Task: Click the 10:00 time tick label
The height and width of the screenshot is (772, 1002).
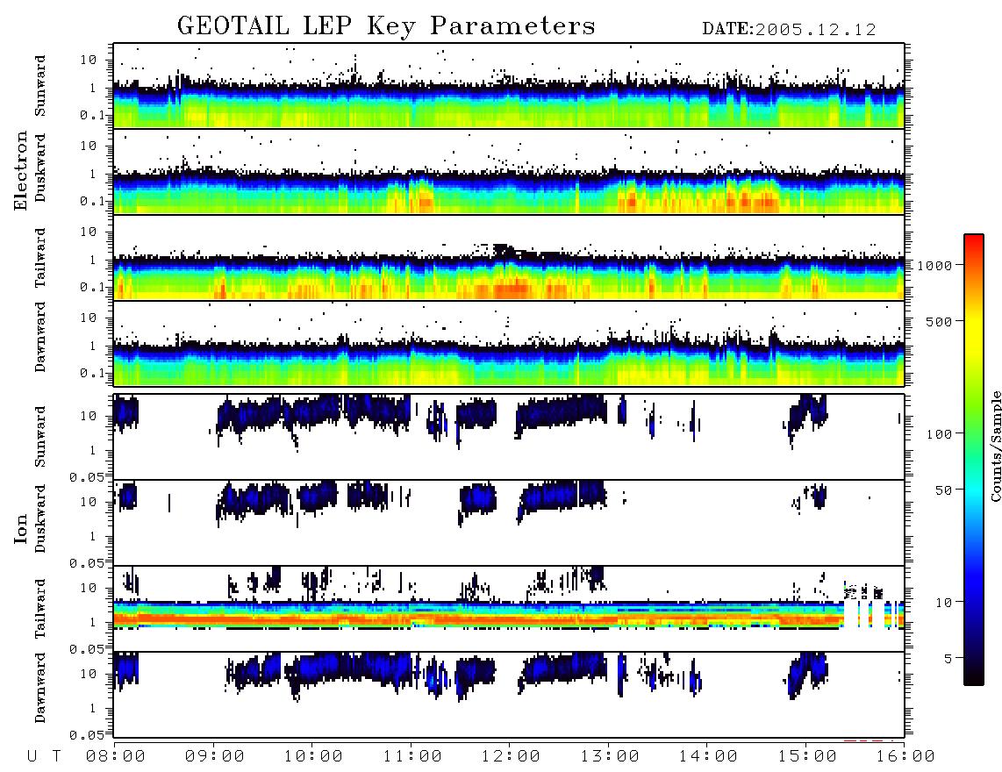Action: 313,756
